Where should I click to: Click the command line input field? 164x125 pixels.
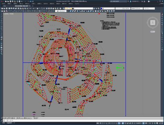click(x=83, y=121)
